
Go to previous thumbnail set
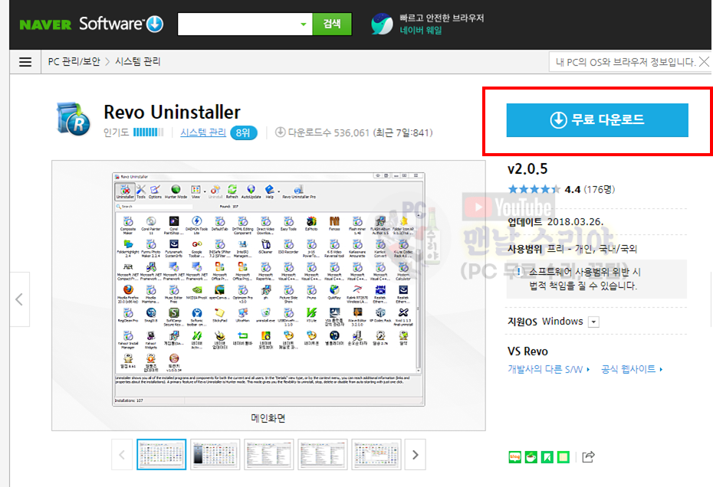pyautogui.click(x=122, y=455)
